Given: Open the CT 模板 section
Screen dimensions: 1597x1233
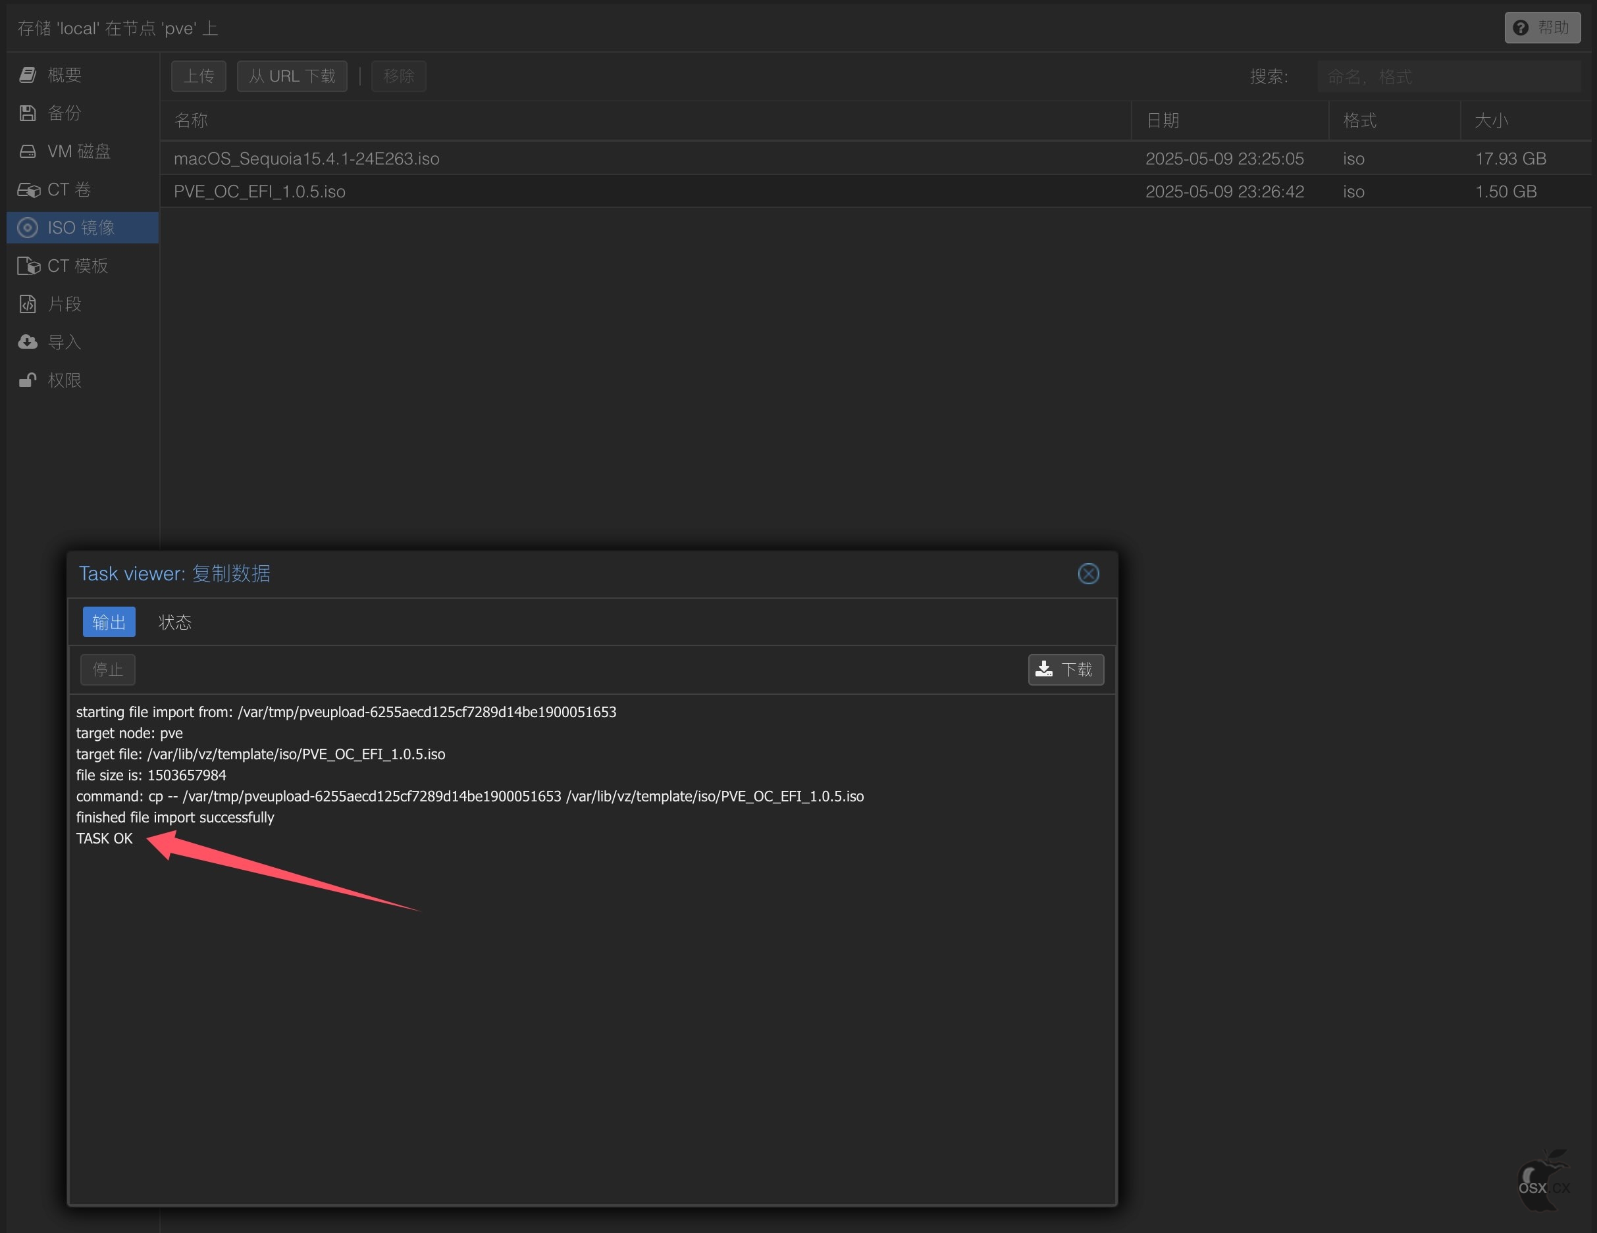Looking at the screenshot, I should pos(82,265).
